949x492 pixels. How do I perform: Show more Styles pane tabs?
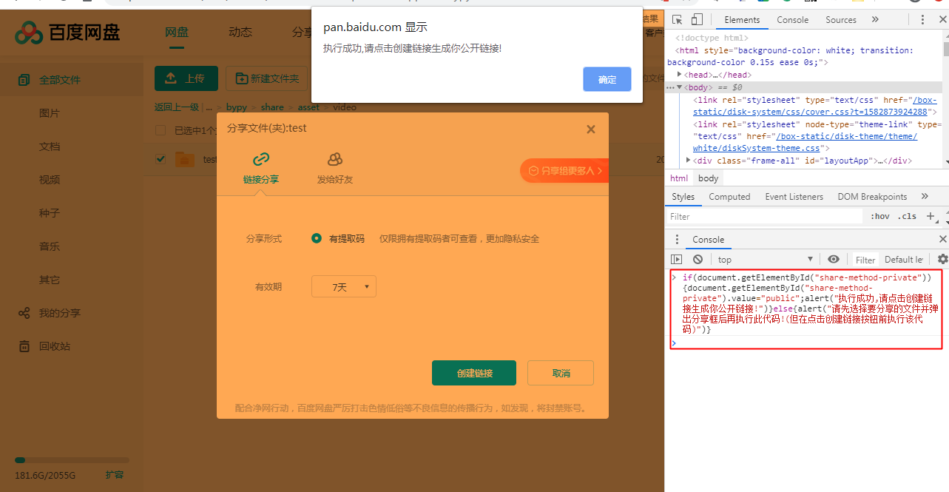(x=925, y=197)
